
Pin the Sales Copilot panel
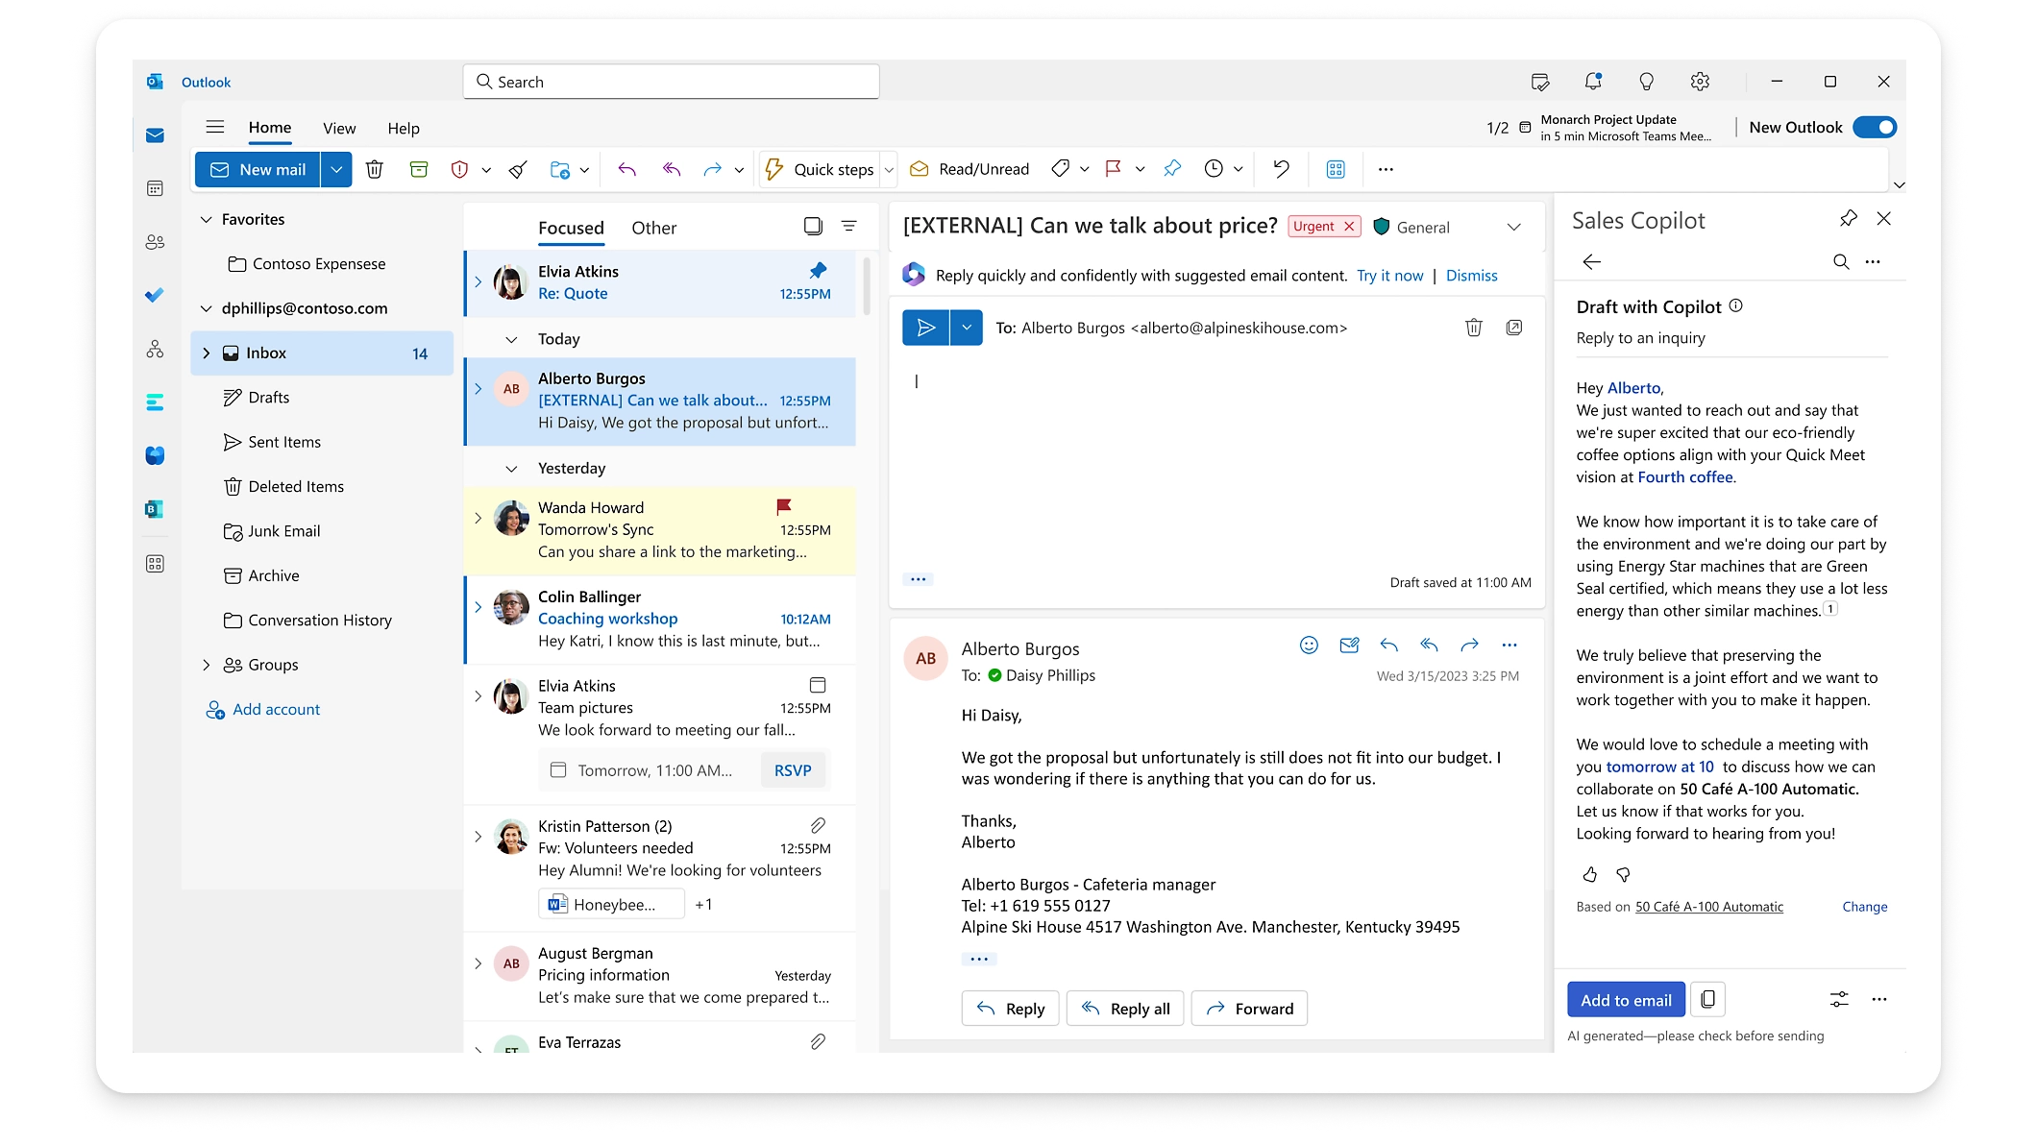(x=1848, y=219)
